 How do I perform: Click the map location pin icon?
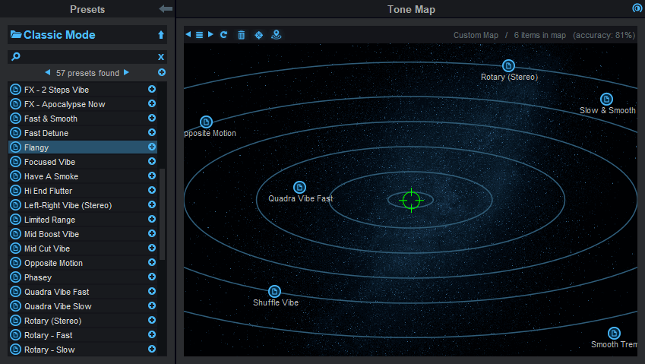click(x=276, y=35)
